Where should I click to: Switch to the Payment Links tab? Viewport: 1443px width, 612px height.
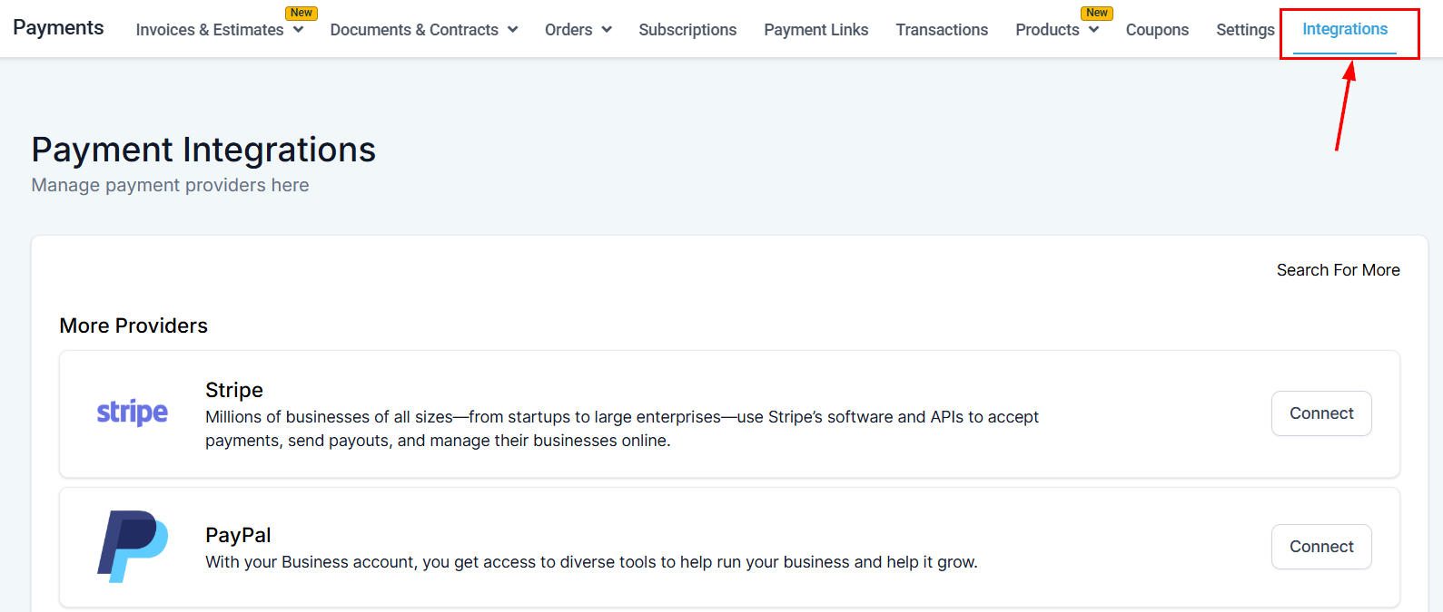click(816, 30)
